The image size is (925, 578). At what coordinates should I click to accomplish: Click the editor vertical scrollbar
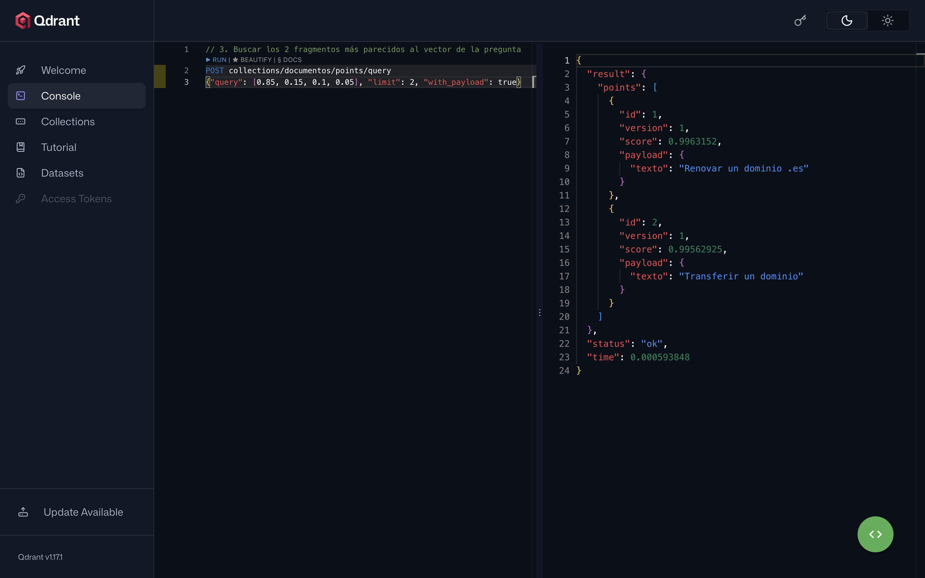(x=534, y=82)
